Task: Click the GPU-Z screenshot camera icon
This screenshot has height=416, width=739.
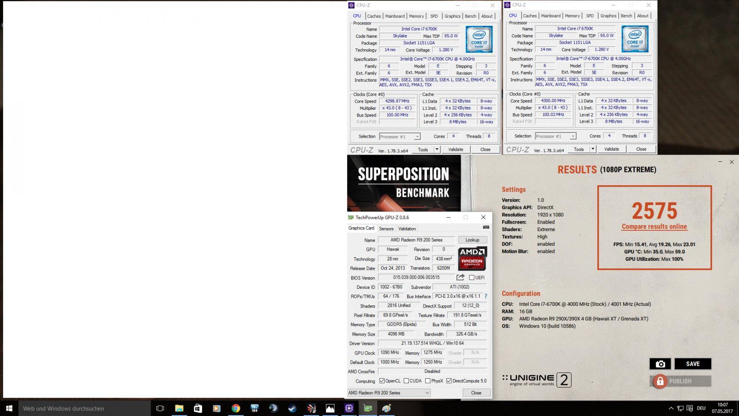Action: (486, 228)
